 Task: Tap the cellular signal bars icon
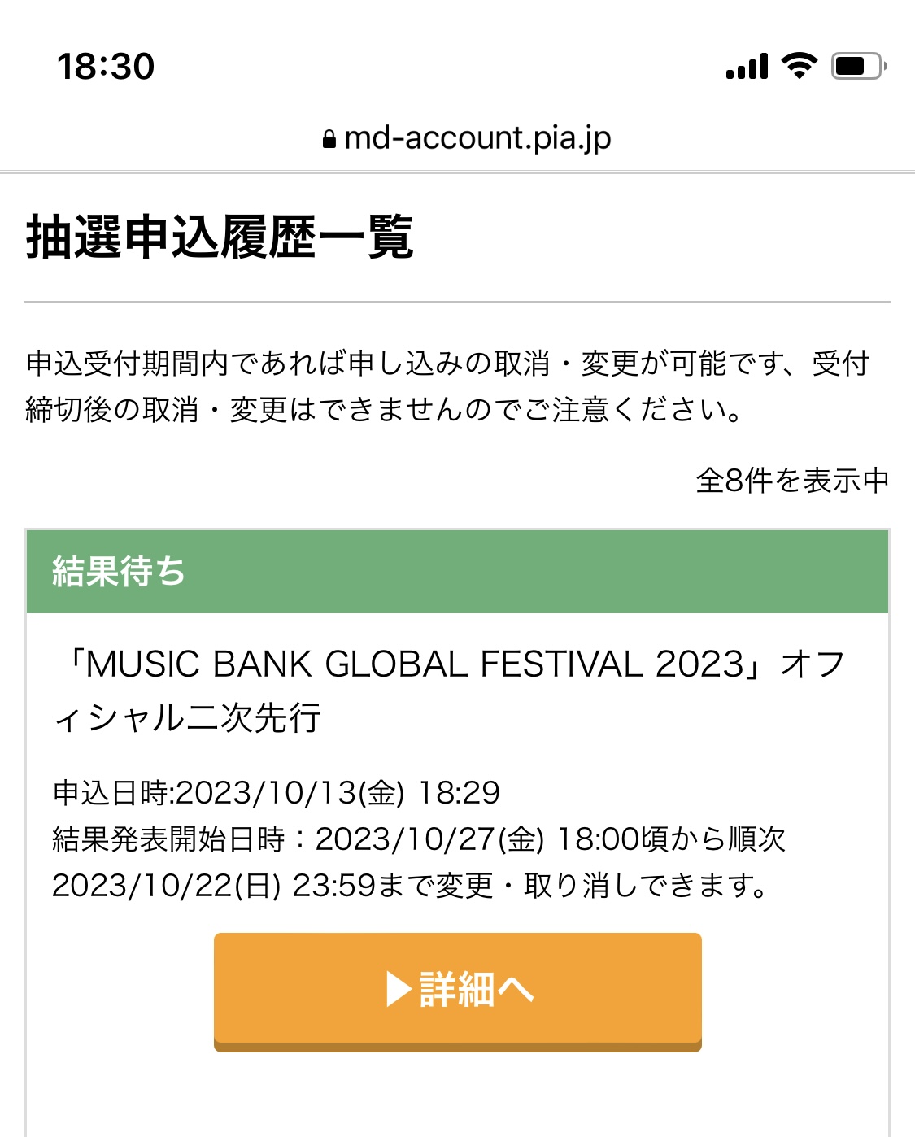click(x=747, y=66)
